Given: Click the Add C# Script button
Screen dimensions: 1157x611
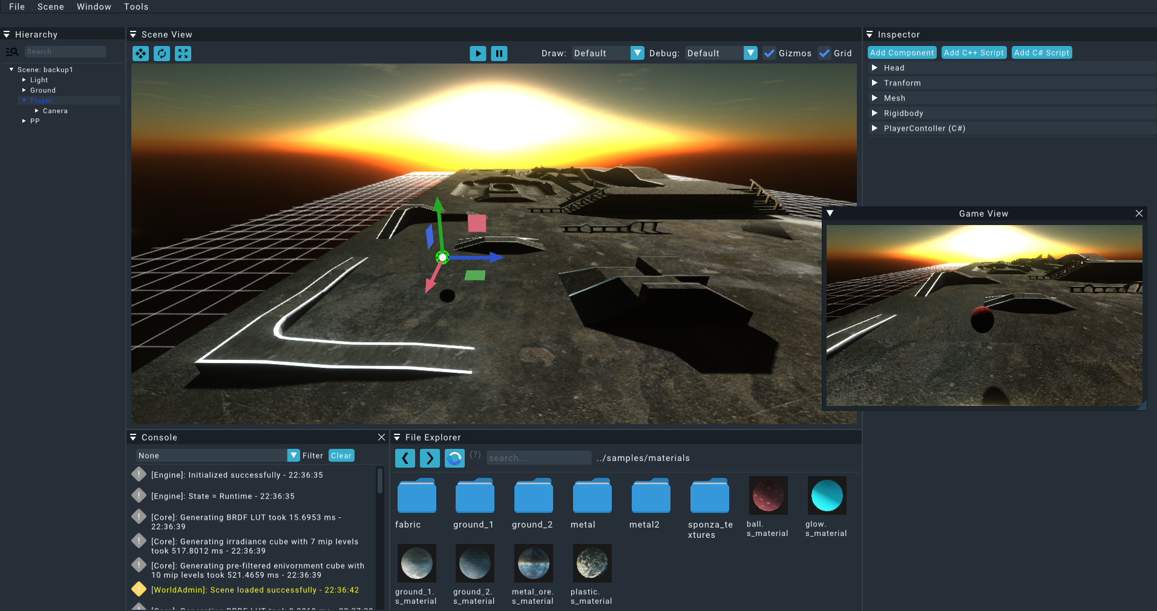Looking at the screenshot, I should (x=1042, y=53).
